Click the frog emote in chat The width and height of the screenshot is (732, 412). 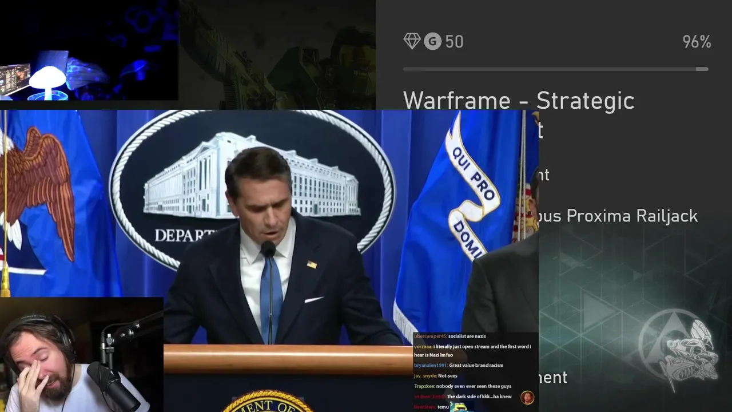459,407
